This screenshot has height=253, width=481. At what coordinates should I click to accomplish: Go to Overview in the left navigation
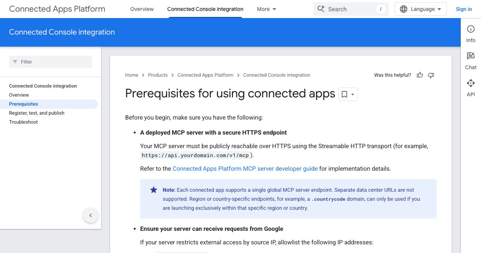point(19,95)
